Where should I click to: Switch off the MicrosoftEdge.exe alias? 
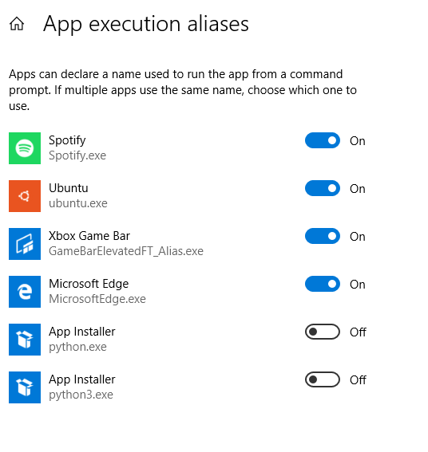(323, 284)
